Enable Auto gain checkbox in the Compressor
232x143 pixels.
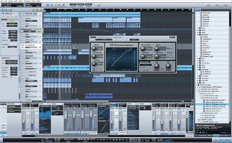(168, 48)
